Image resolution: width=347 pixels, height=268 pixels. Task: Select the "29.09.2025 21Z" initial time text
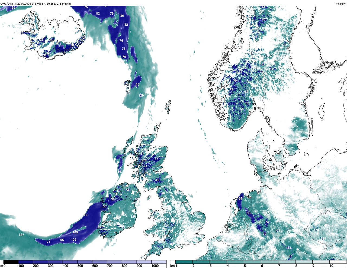27,4
